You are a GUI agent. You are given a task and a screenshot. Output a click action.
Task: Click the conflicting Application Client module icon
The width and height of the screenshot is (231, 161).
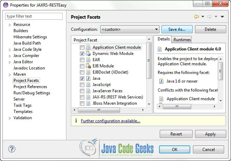point(161,99)
